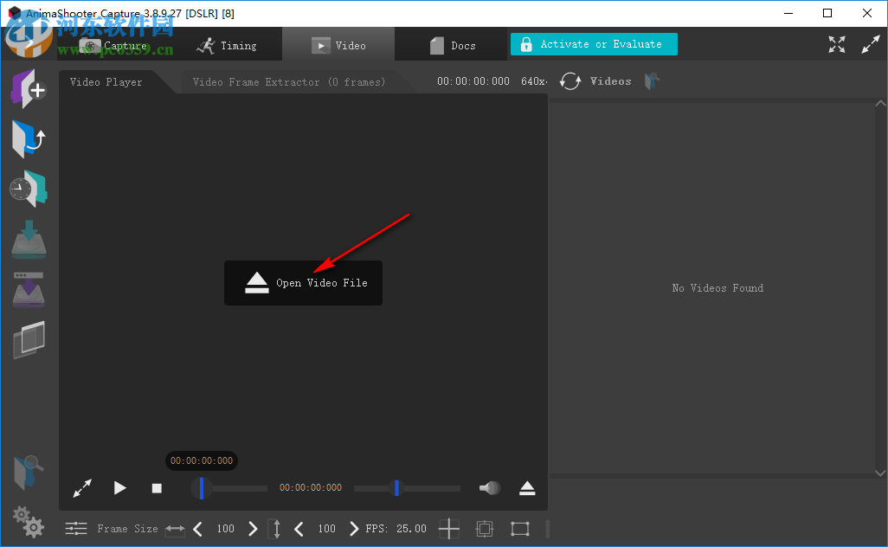Viewport: 888px width, 547px height.
Task: Decrease frame width using left chevron
Action: click(197, 528)
